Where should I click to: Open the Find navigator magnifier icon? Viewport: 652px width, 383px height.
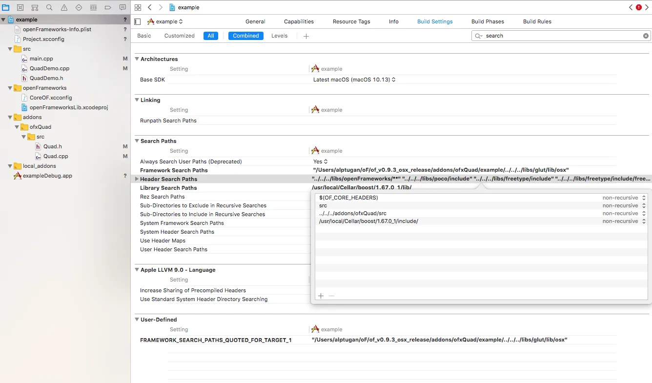coord(49,7)
